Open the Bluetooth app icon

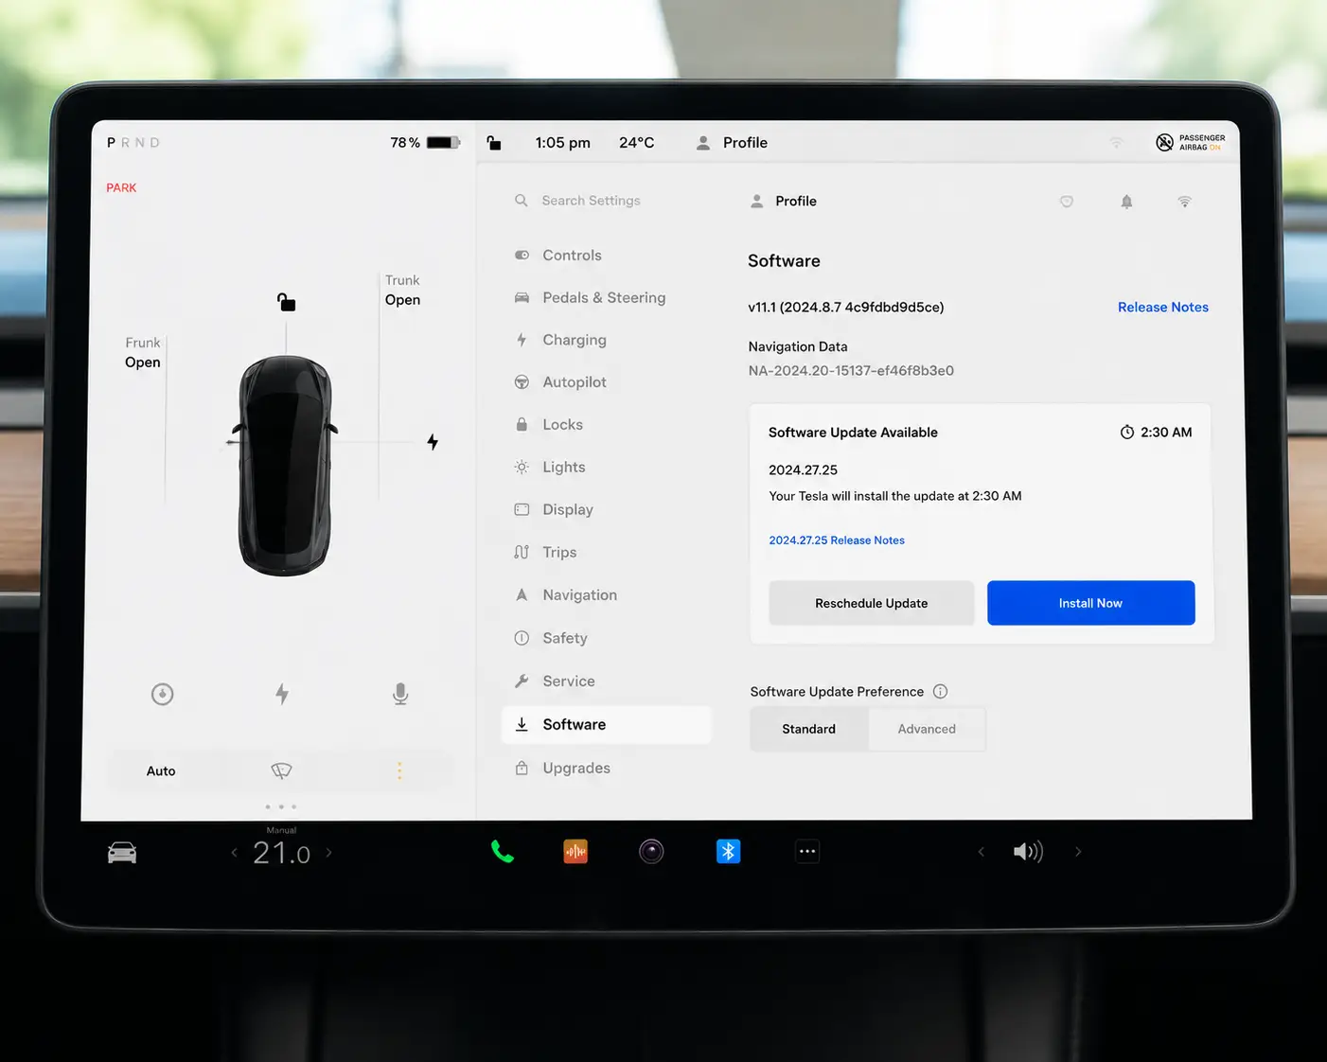click(x=728, y=852)
